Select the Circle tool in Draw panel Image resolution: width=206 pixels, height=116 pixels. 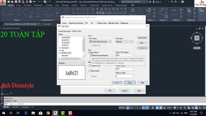pyautogui.click(x=18, y=12)
